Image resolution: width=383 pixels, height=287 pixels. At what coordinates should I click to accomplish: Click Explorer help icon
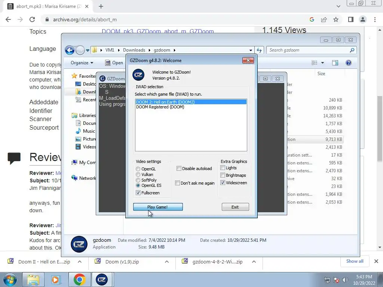(349, 63)
